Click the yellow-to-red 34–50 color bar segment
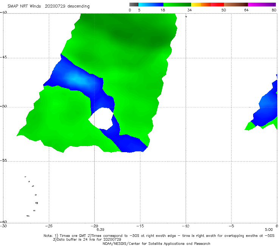This screenshot has width=280, height=246. (x=207, y=5)
